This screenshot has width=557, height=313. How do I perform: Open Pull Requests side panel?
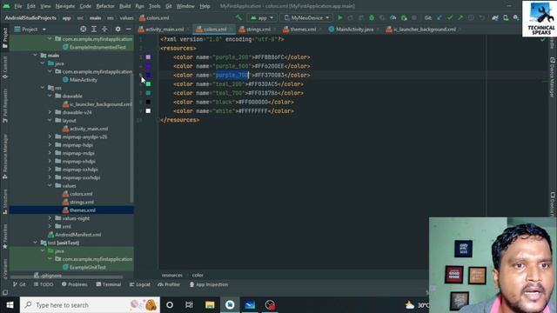[4, 106]
